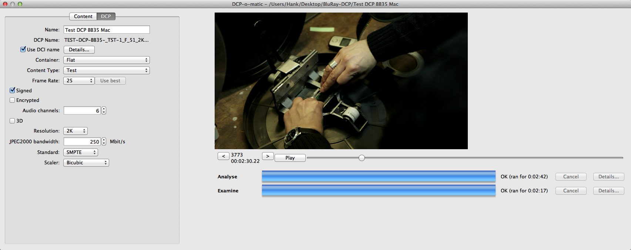This screenshot has width=631, height=250.
Task: Cancel the Examine job
Action: 571,191
